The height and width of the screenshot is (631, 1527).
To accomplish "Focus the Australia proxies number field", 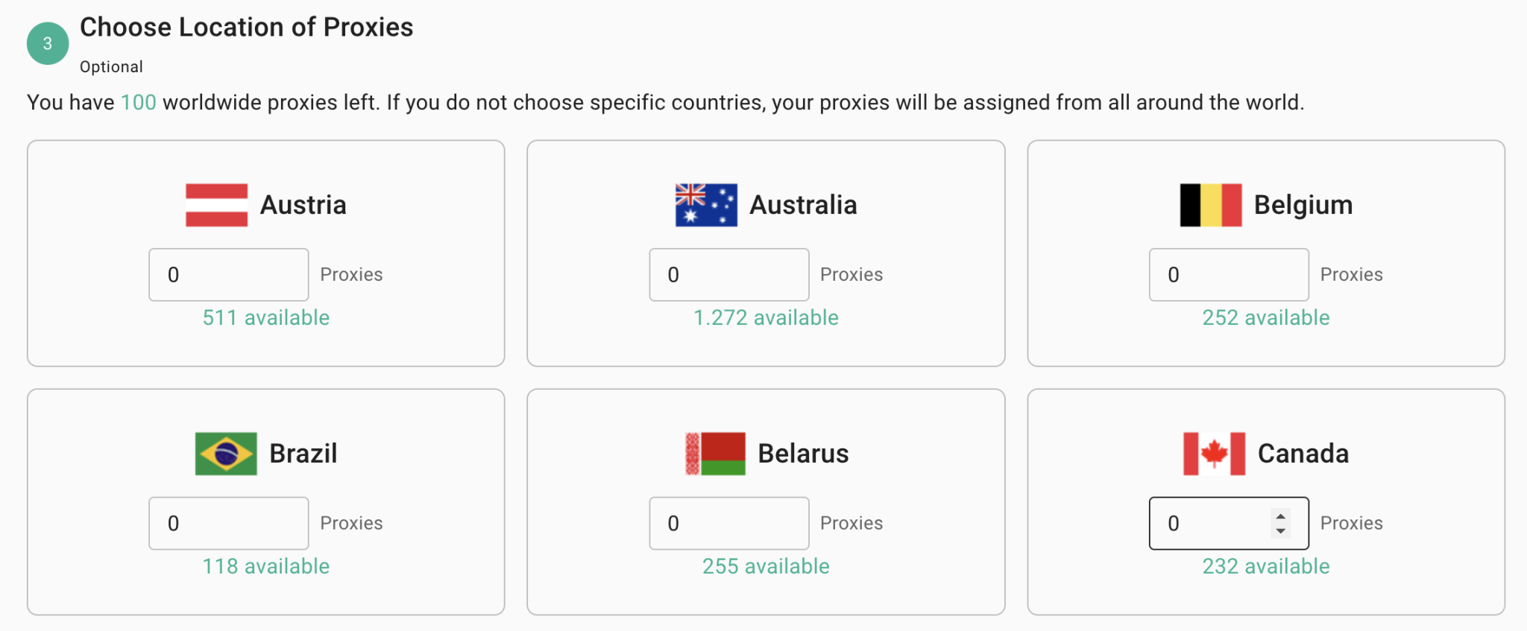I will tap(728, 275).
